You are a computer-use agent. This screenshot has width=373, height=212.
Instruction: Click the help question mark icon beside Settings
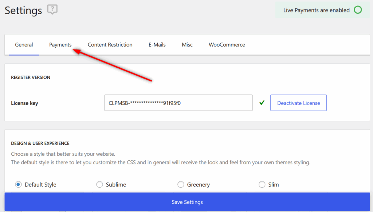pyautogui.click(x=52, y=9)
